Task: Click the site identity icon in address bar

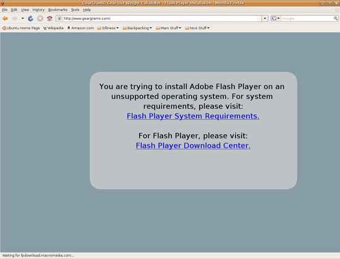Action: [59, 19]
